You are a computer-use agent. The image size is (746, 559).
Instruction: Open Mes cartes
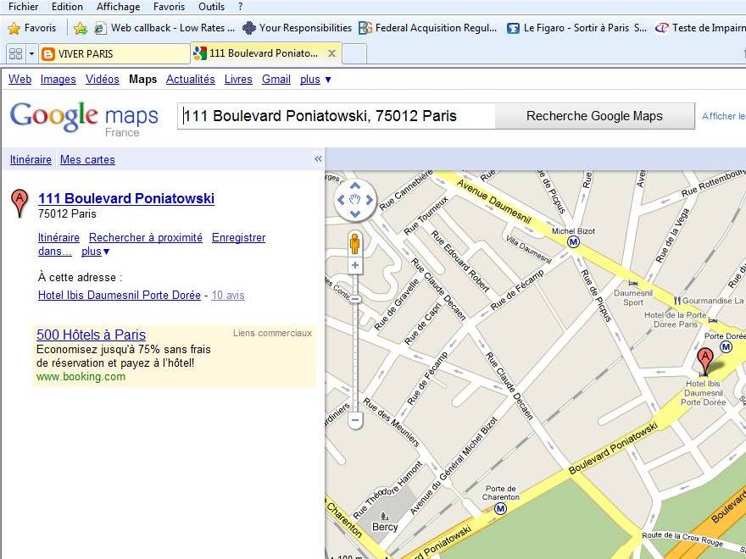click(87, 160)
